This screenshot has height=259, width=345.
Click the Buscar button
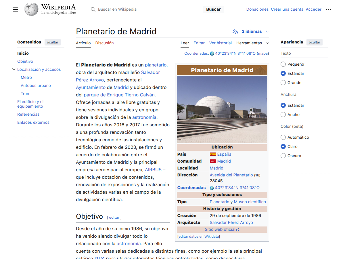213,9
